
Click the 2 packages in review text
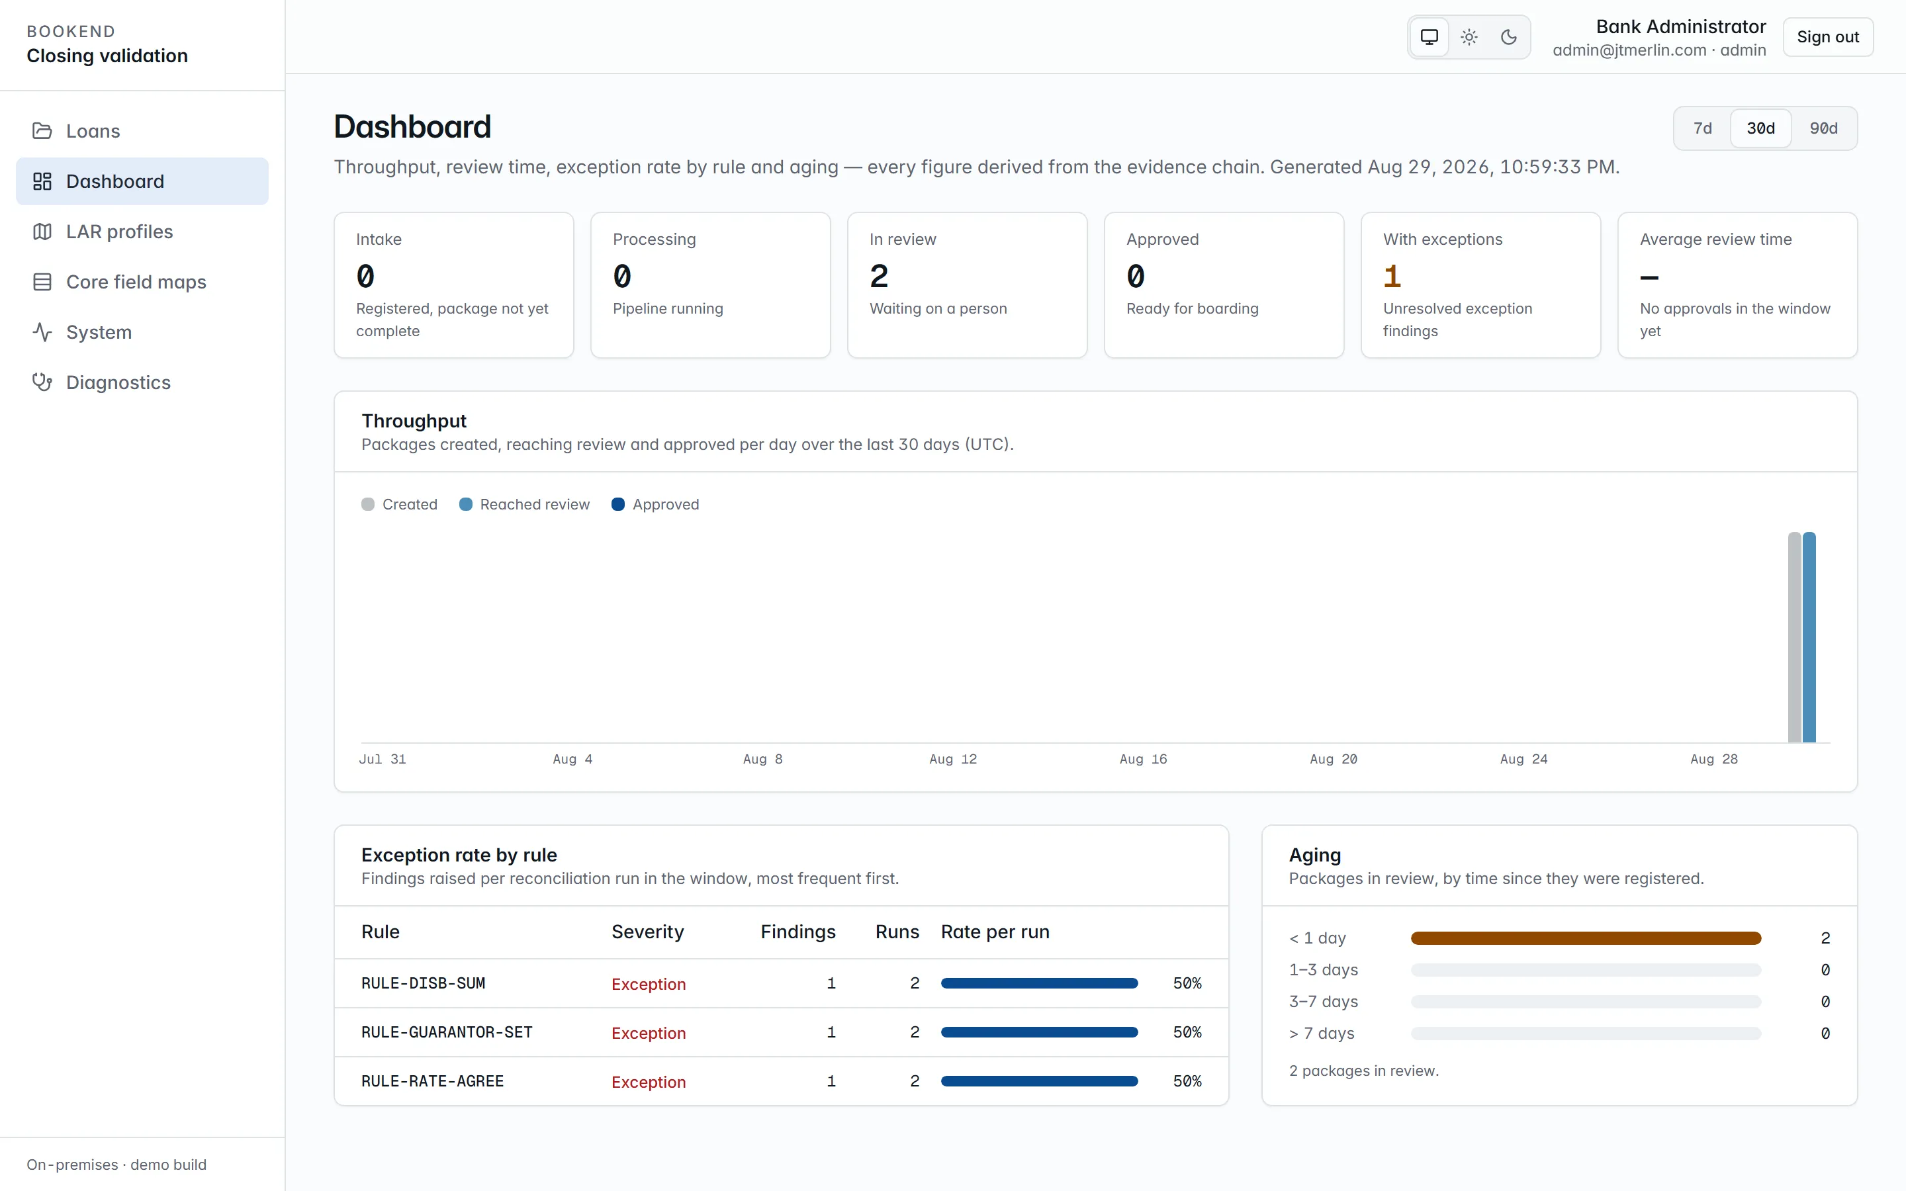coord(1363,1071)
